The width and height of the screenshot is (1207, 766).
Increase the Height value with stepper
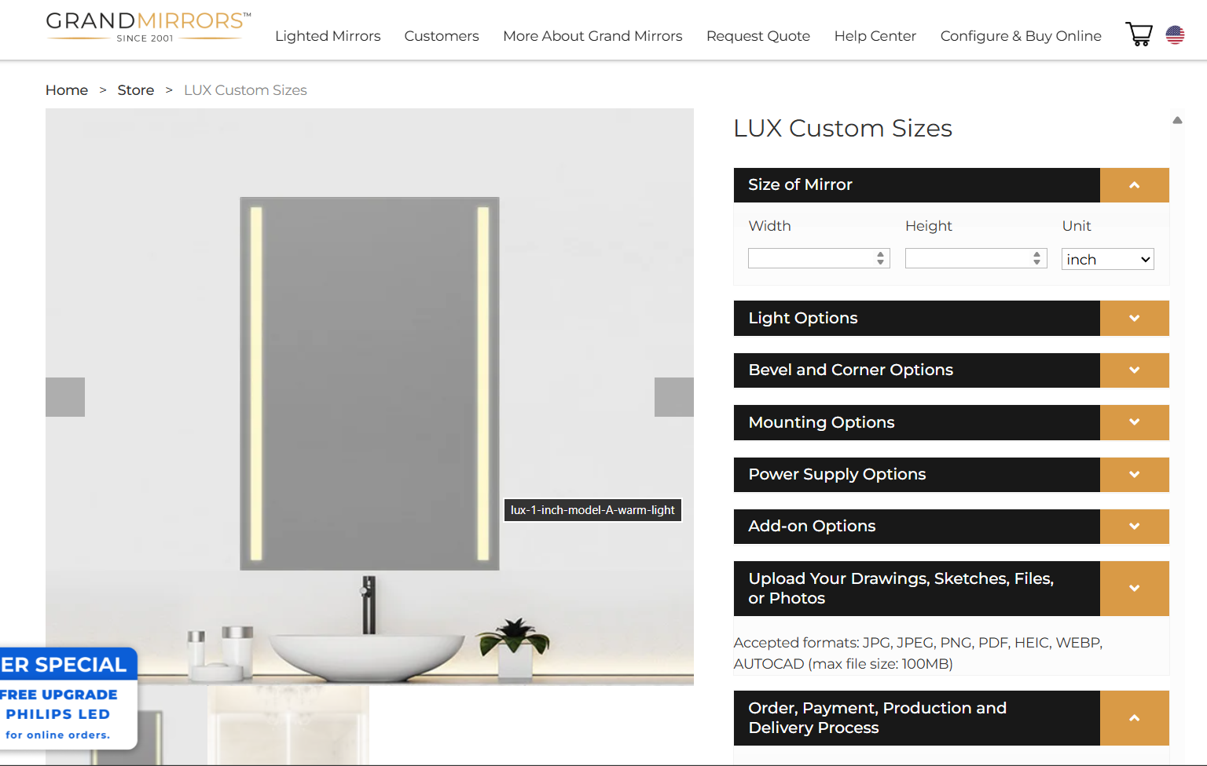(1037, 254)
